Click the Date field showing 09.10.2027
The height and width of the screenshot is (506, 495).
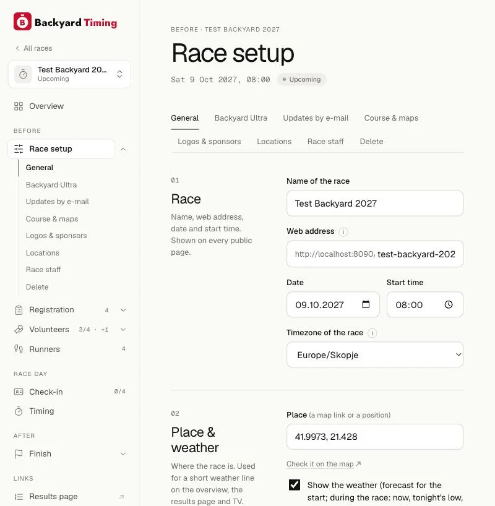point(333,304)
